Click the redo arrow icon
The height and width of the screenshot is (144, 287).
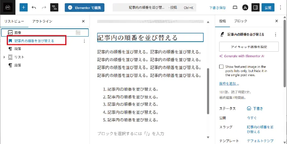tap(44, 8)
